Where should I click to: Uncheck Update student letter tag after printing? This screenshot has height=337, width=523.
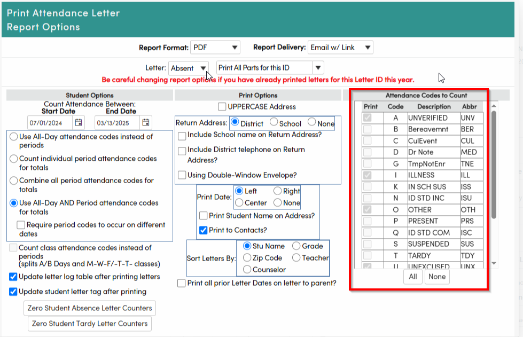pos(13,292)
